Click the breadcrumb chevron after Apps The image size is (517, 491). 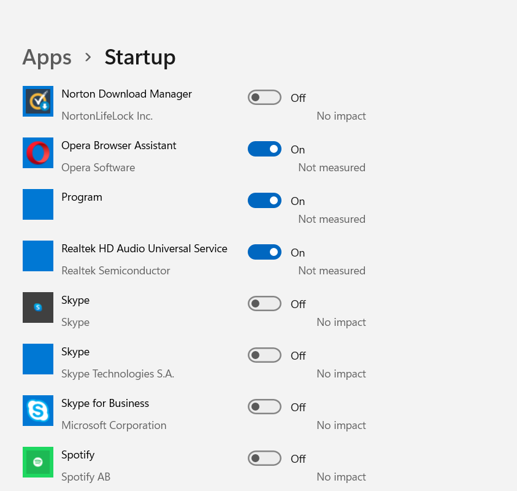click(x=88, y=58)
